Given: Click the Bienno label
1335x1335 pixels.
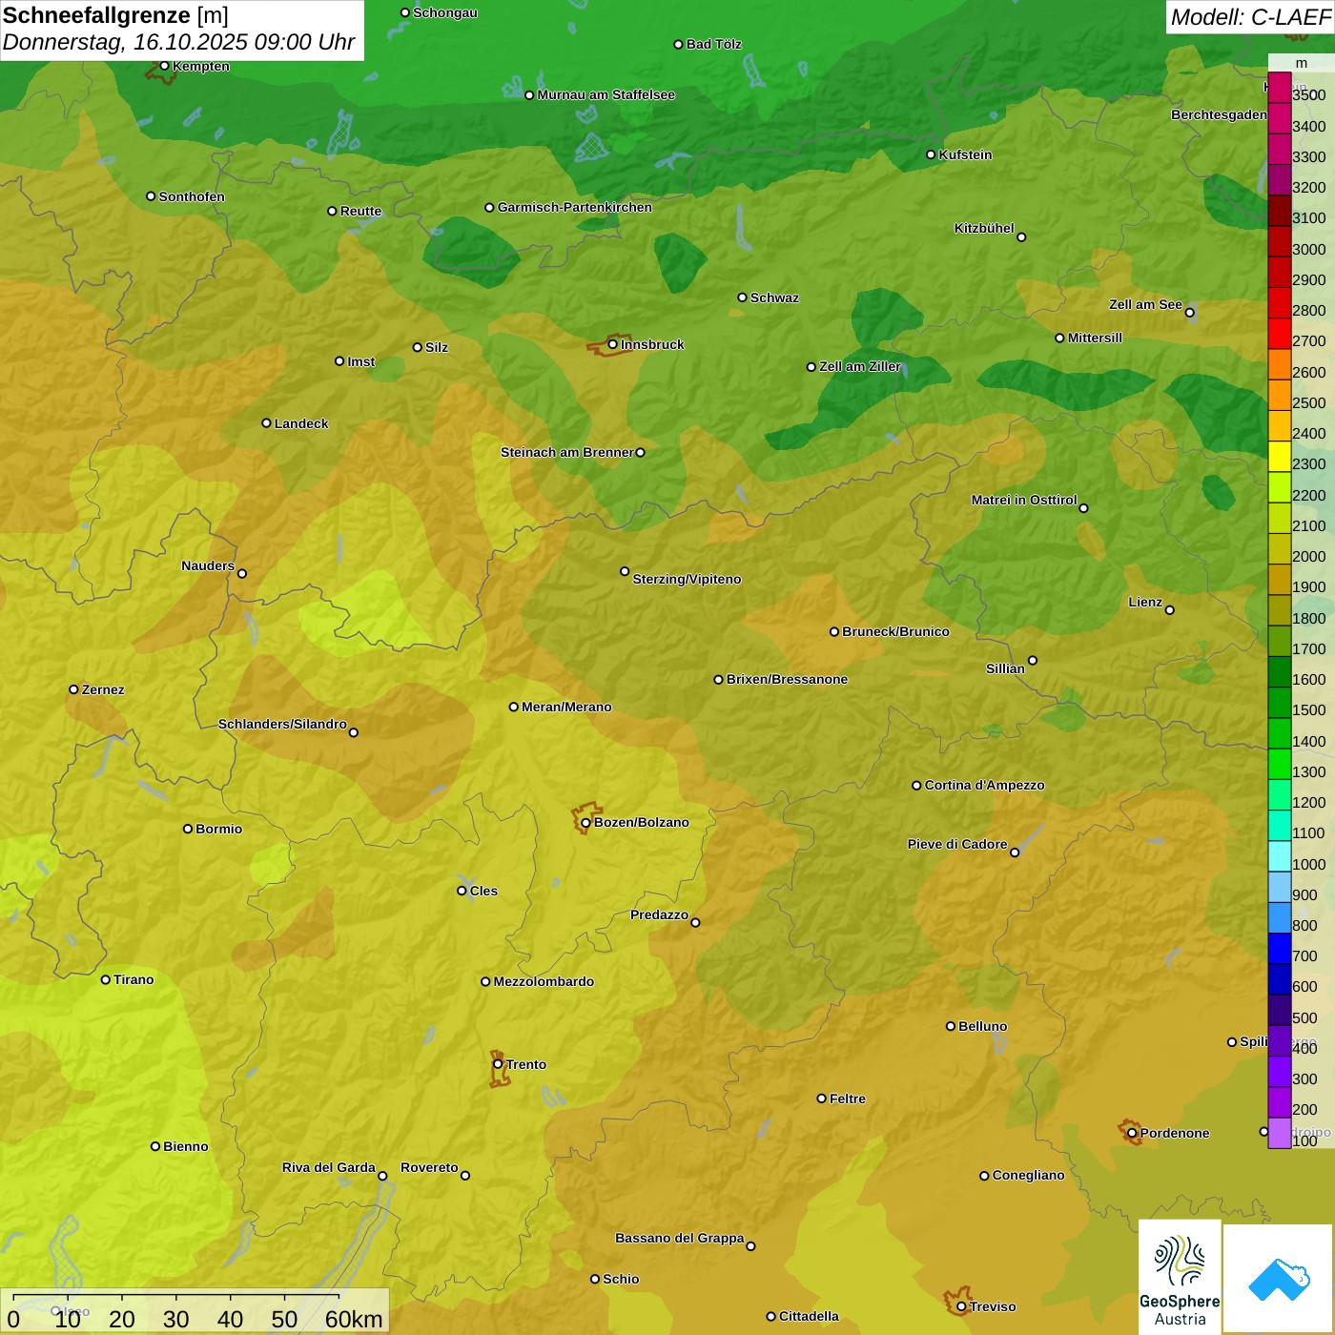Looking at the screenshot, I should click(186, 1146).
